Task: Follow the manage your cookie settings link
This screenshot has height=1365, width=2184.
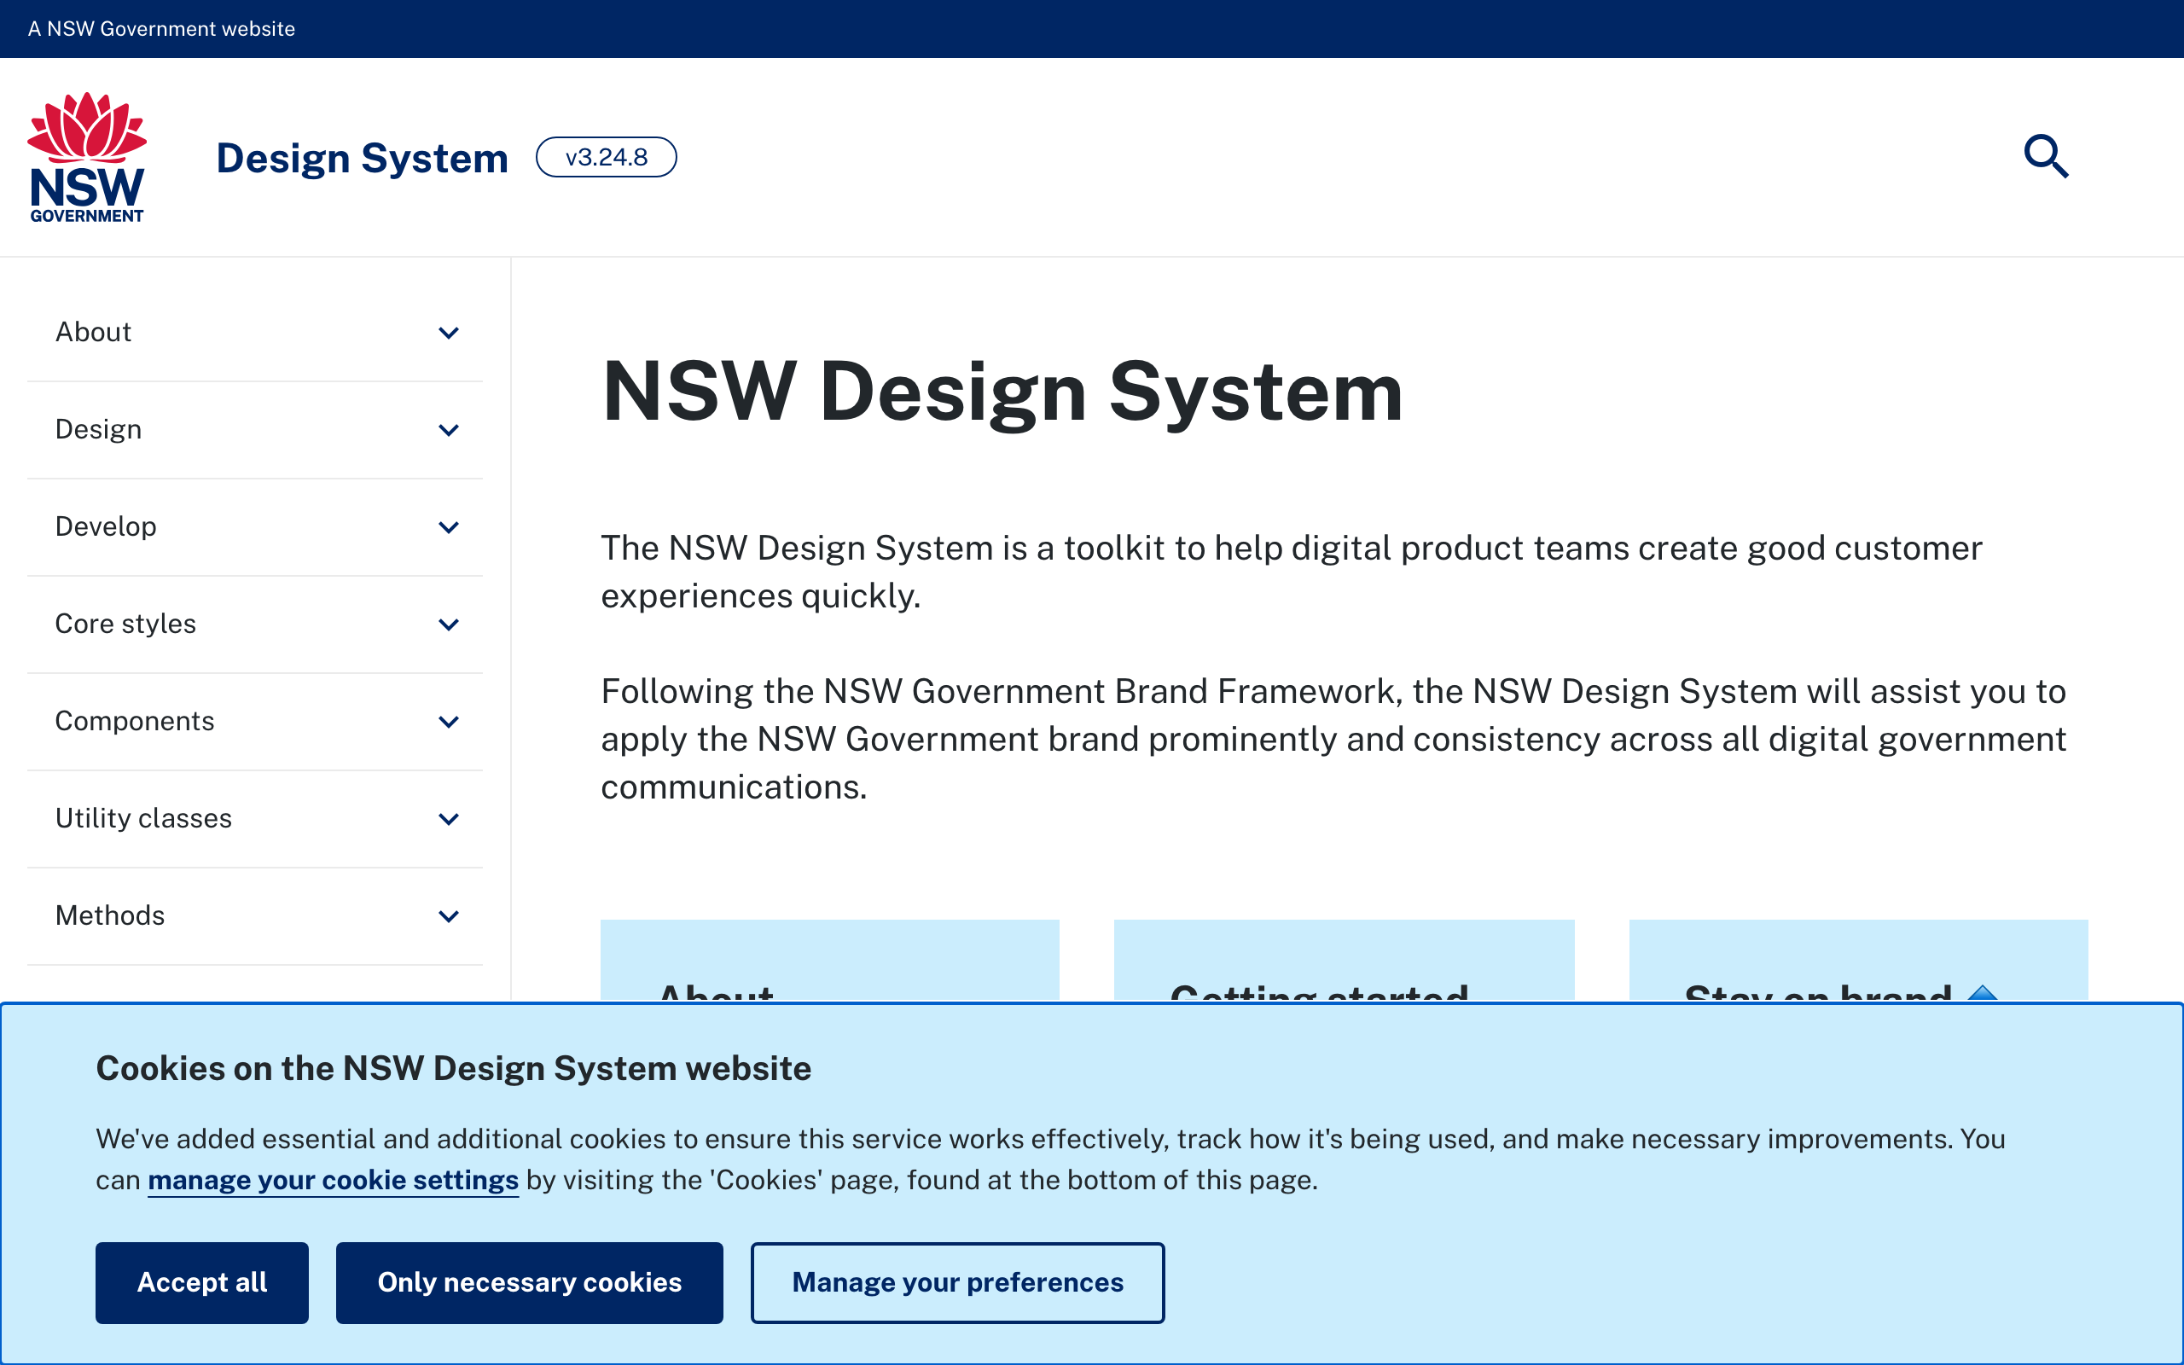Action: [333, 1180]
